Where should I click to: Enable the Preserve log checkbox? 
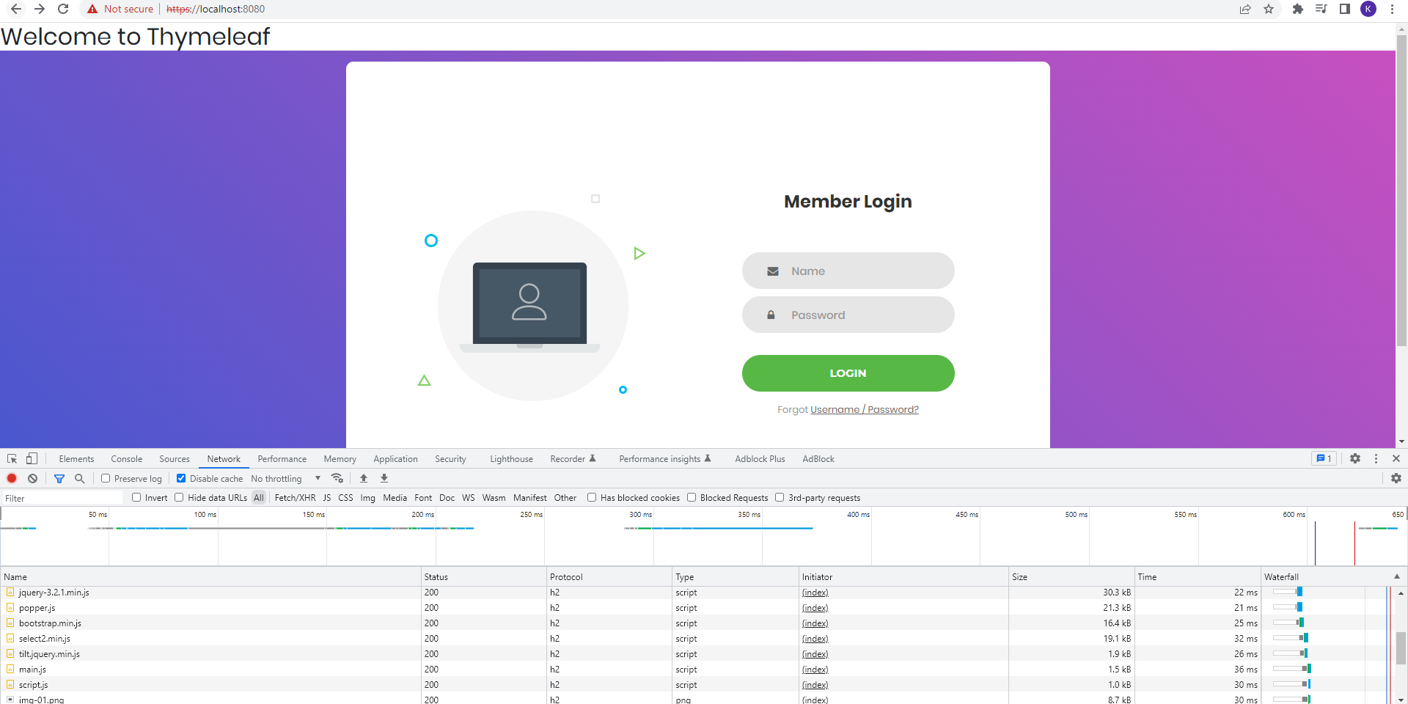106,478
